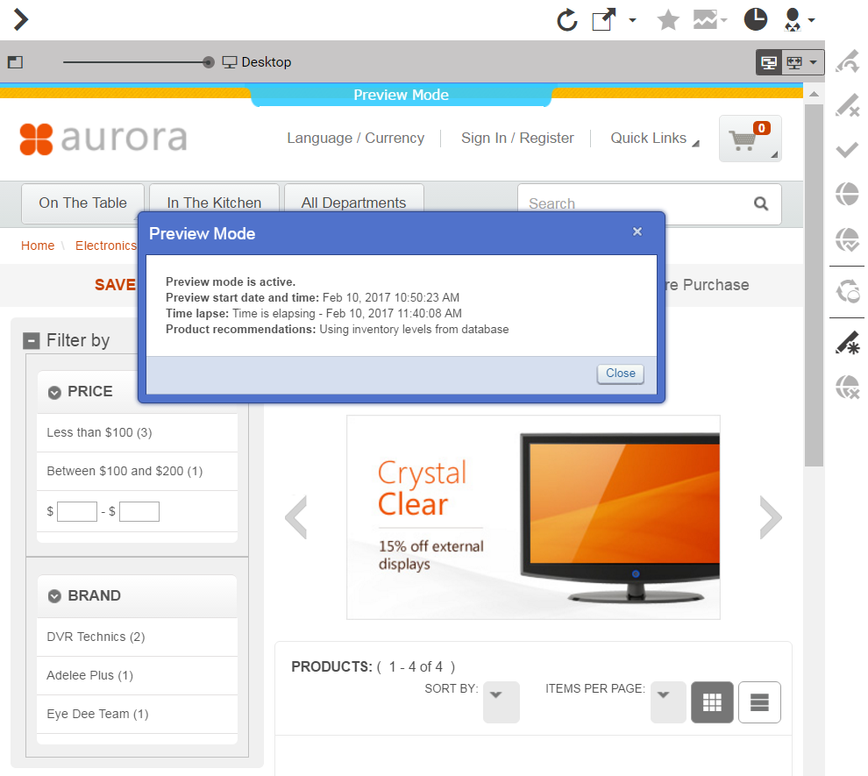Click the user persona icon in the toolbar
The width and height of the screenshot is (868, 776).
793,19
